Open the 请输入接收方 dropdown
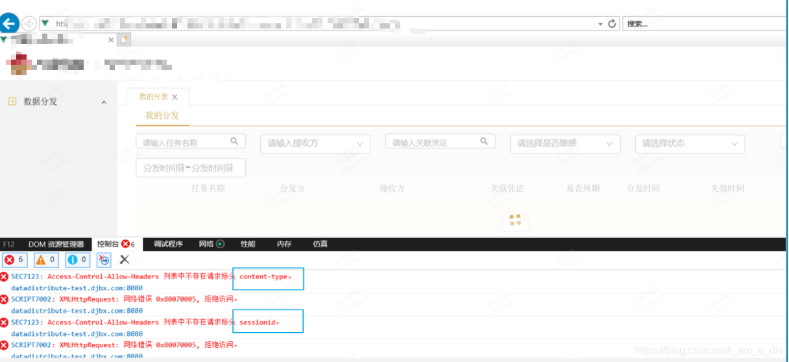 pyautogui.click(x=315, y=144)
